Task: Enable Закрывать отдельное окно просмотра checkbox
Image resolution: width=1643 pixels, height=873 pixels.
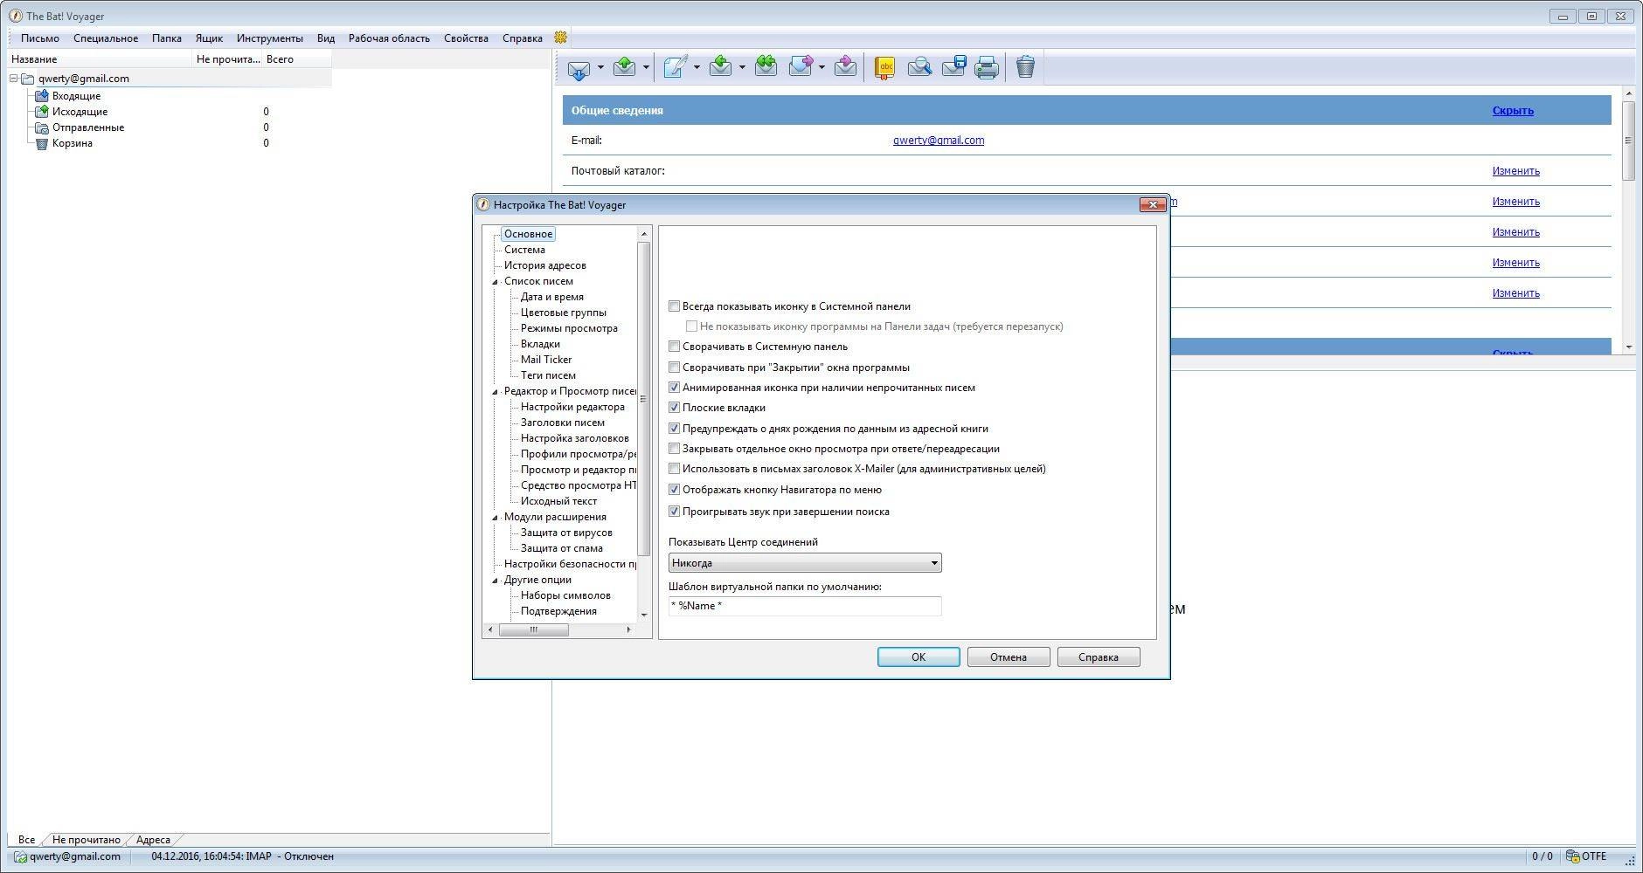Action: pos(674,449)
